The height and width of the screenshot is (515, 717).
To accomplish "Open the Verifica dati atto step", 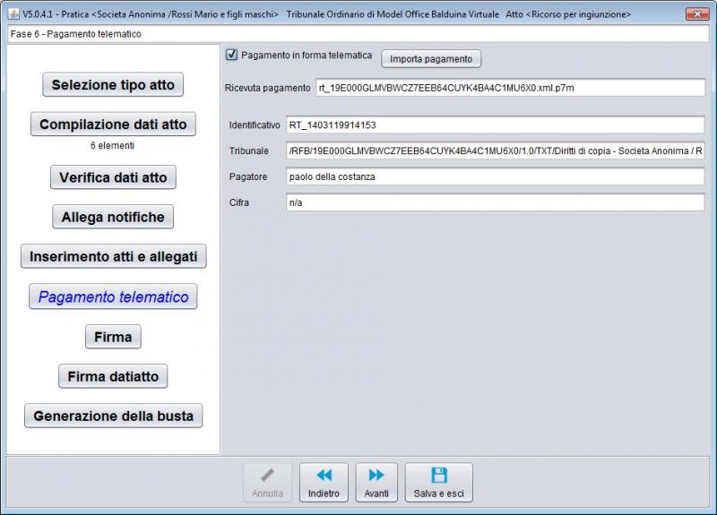I will click(x=113, y=177).
